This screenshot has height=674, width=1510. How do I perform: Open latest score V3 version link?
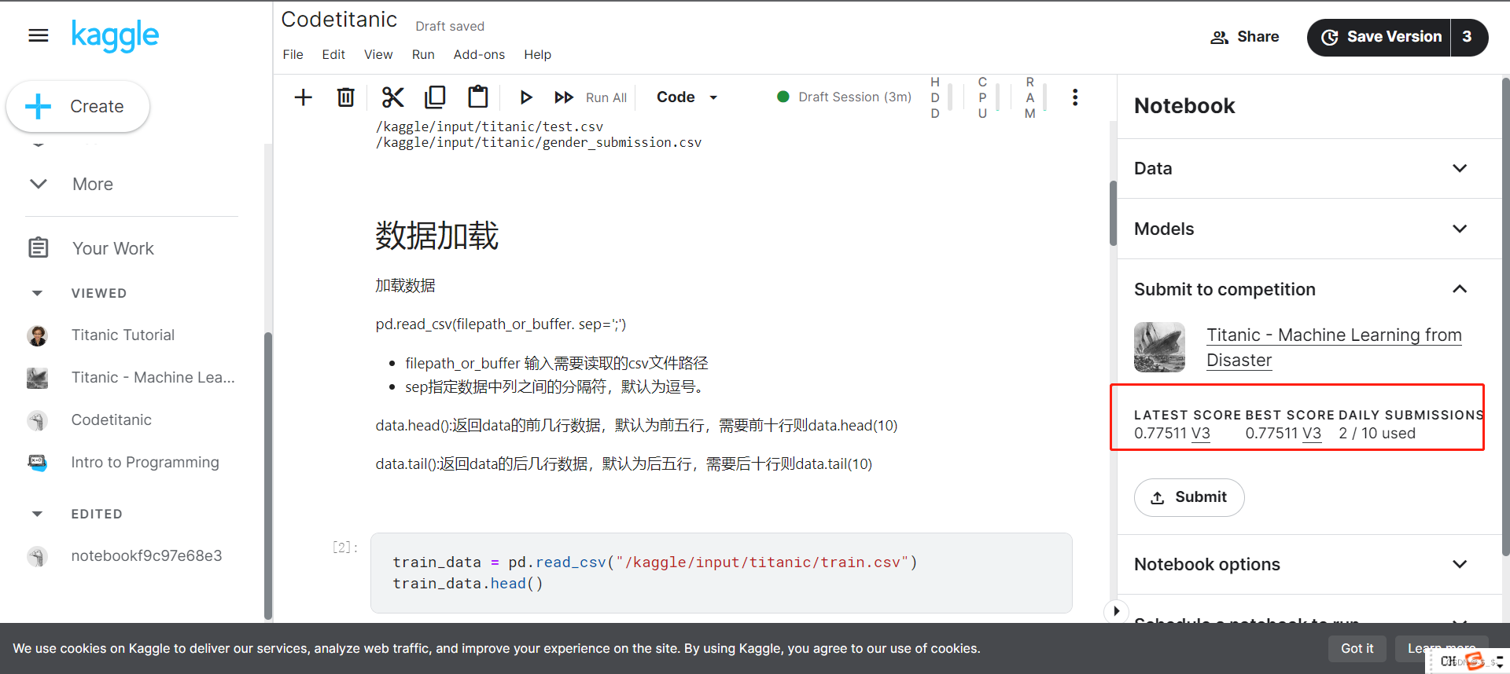coord(1201,434)
